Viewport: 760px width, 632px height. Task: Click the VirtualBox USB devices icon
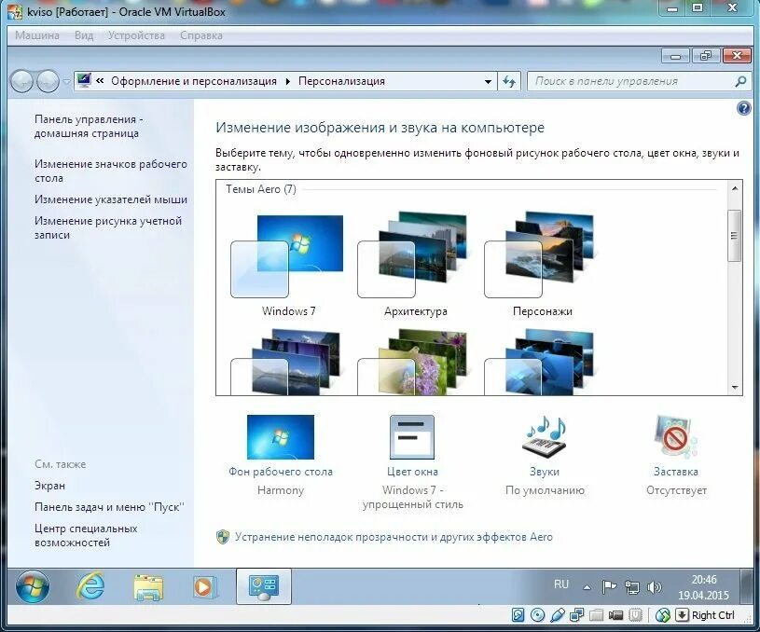pos(557,615)
